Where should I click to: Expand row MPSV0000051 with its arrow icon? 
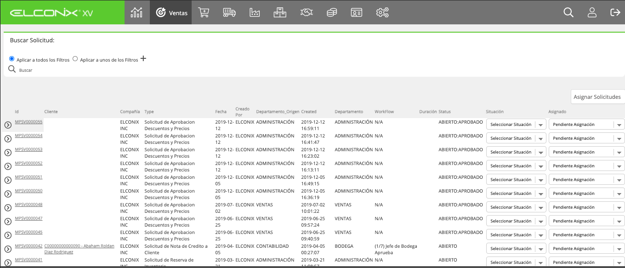(8, 180)
